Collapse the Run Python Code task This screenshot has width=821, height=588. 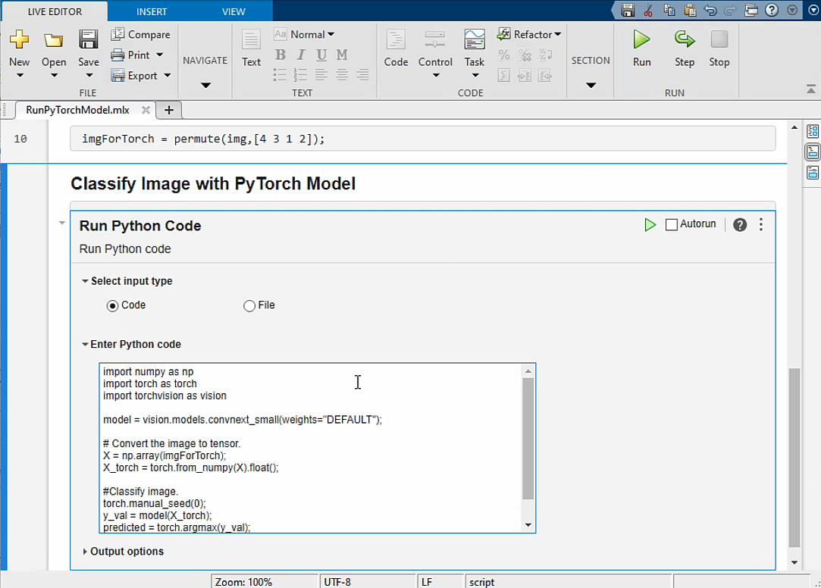point(62,224)
